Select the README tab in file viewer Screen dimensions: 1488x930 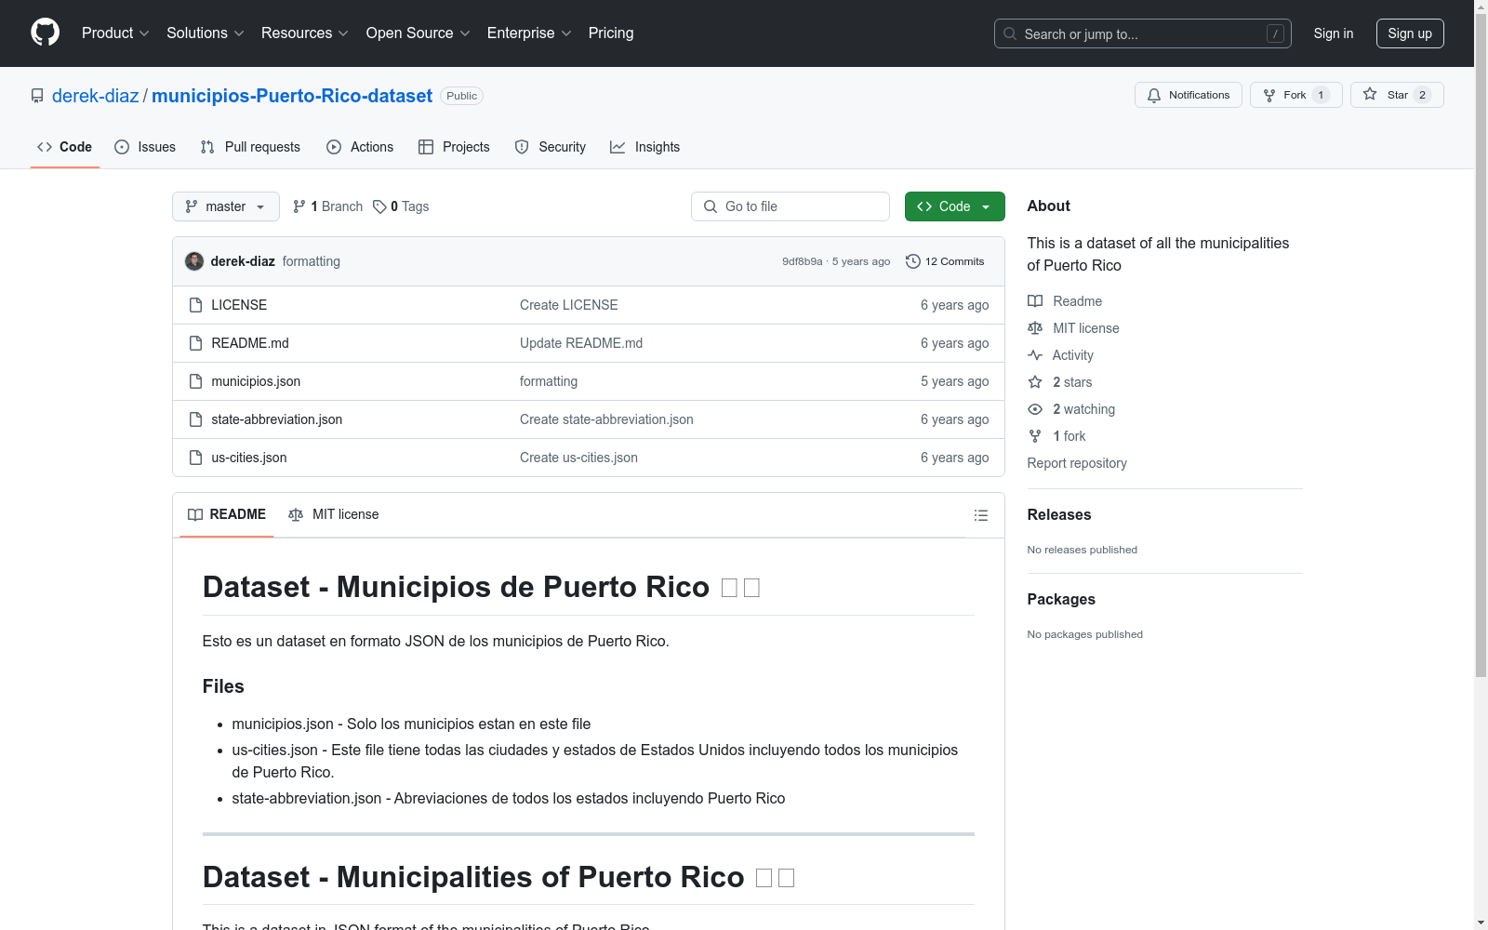[x=227, y=514]
